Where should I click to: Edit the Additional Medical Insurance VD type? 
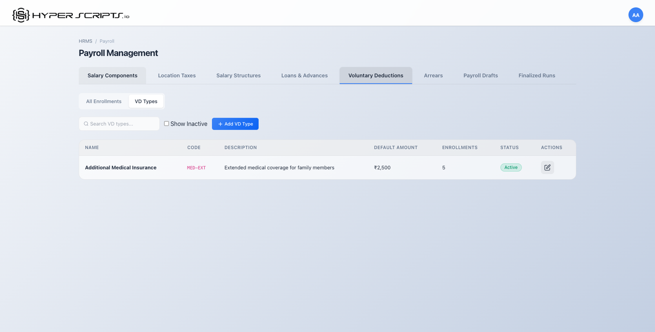point(547,167)
